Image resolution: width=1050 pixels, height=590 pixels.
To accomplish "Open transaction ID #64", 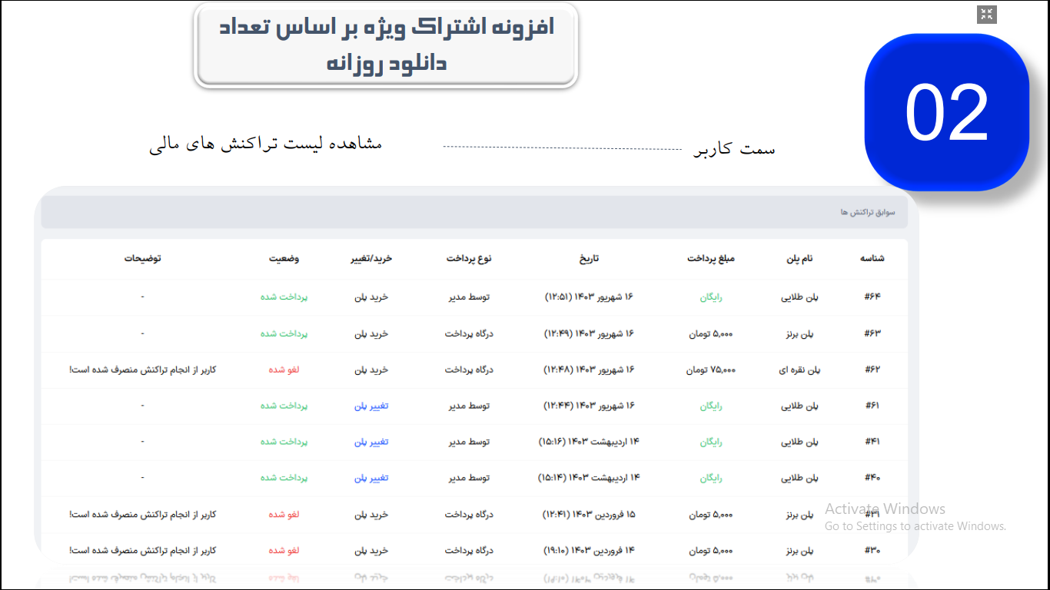I will pos(872,297).
